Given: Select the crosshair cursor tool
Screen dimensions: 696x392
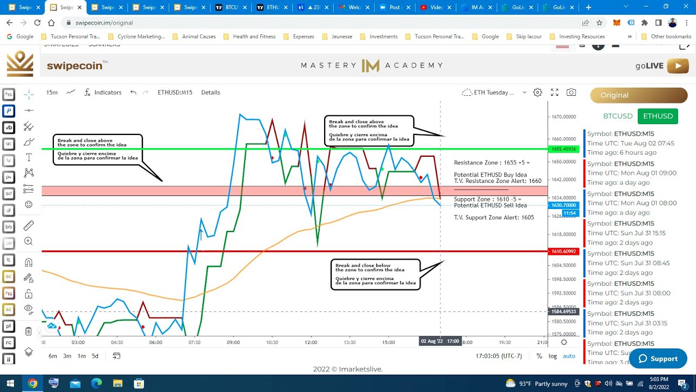Looking at the screenshot, I should (x=29, y=95).
